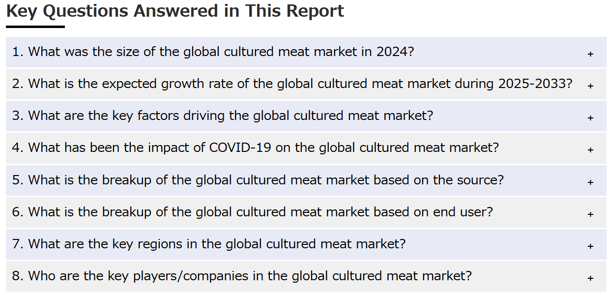The image size is (611, 295).
Task: Expand breakup based on the source question
Action: [258, 180]
